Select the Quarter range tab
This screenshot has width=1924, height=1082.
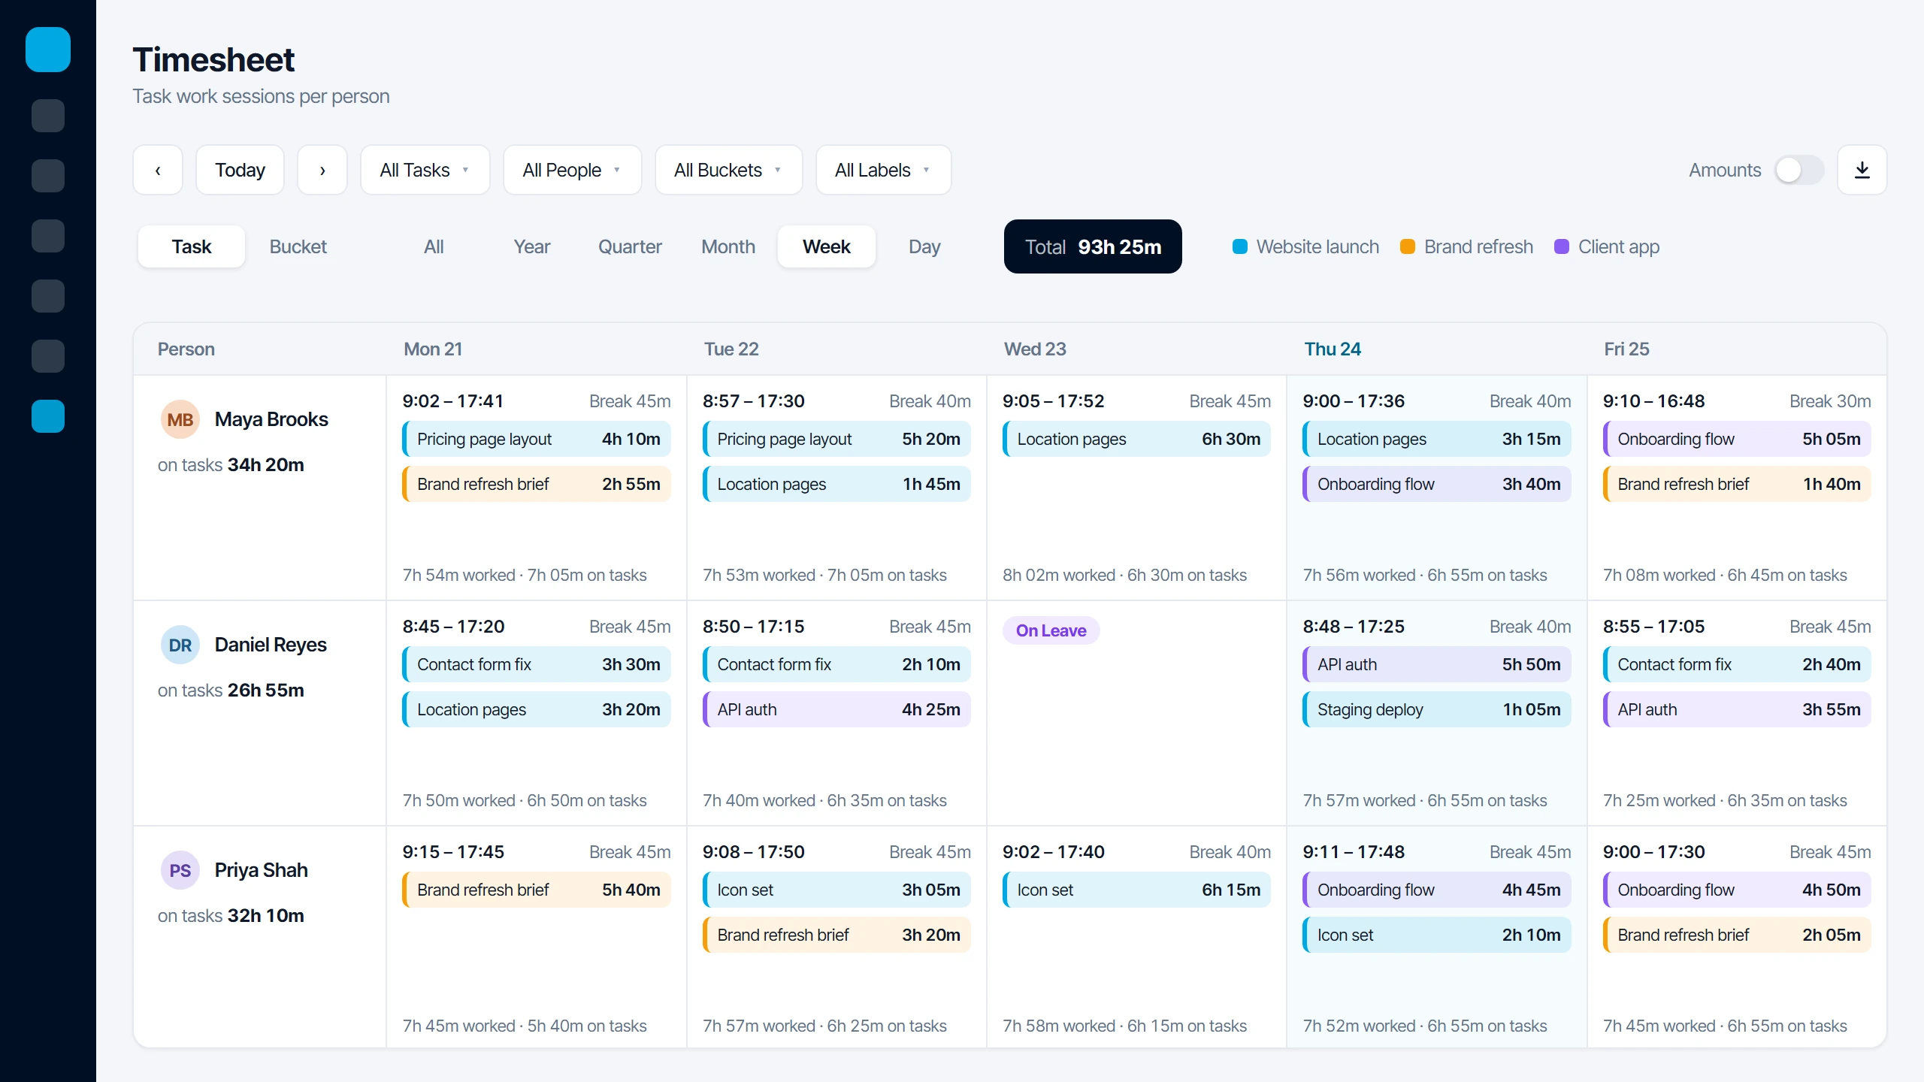630,246
